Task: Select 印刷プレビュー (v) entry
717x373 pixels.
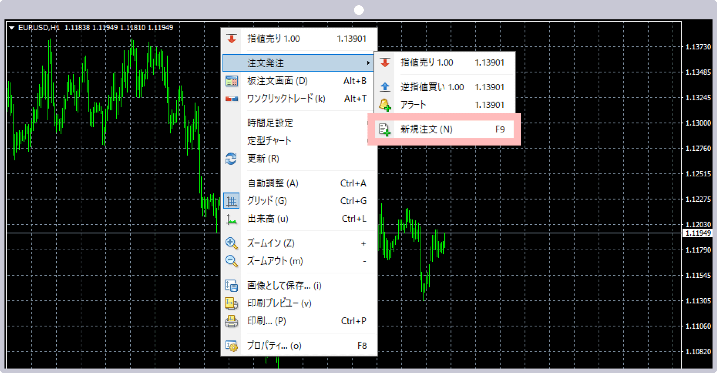Action: (x=299, y=303)
